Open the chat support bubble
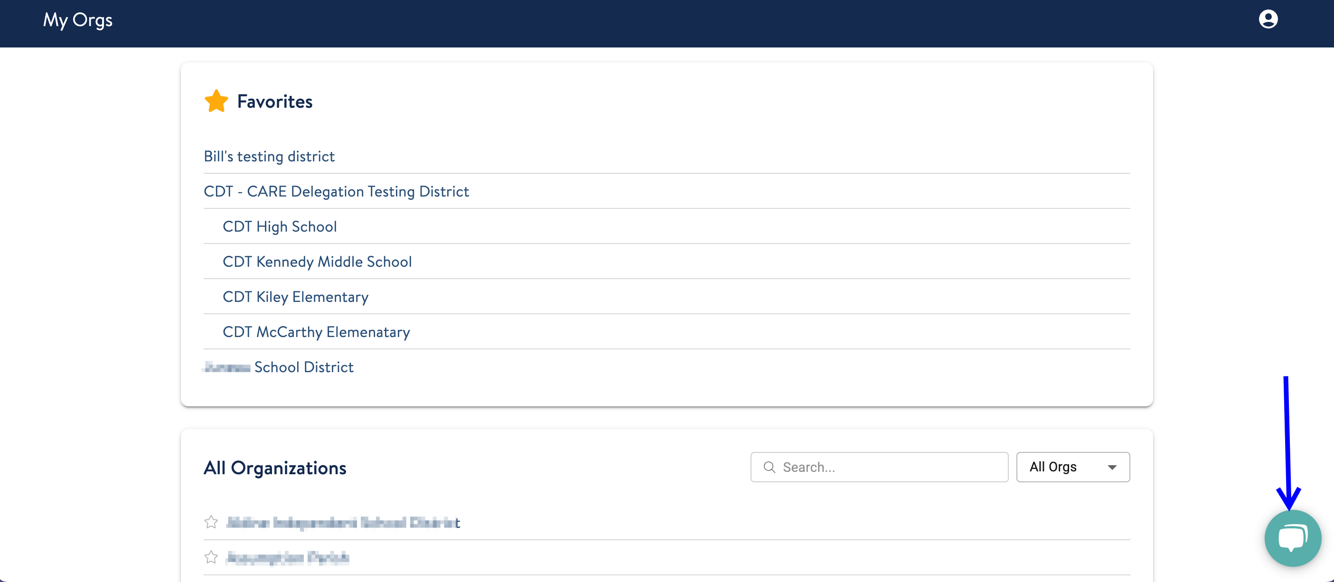 (1292, 538)
